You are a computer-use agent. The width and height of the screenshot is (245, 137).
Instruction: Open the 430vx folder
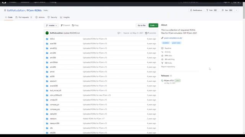click(52, 39)
